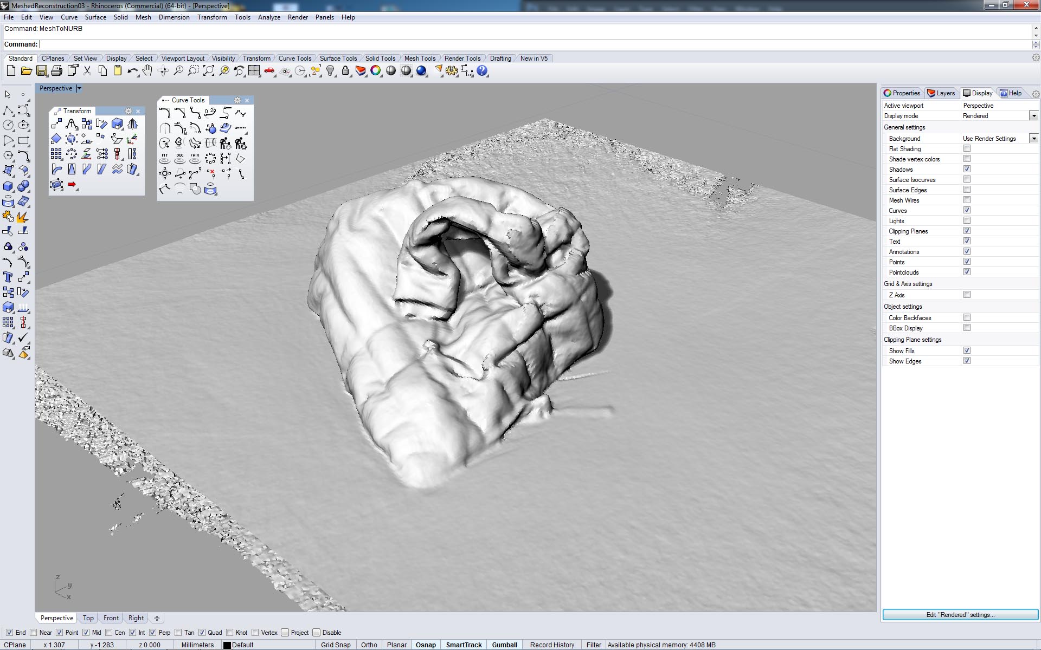Click the gear Options icon in the Standard toolbar
This screenshot has width=1041, height=650.
pyautogui.click(x=452, y=71)
